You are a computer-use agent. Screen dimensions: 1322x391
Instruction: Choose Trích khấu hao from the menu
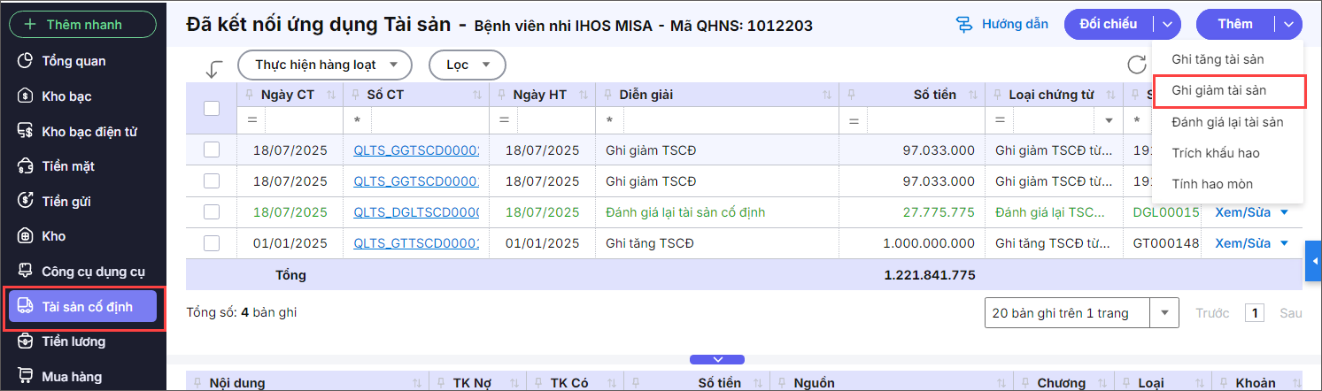click(x=1215, y=153)
